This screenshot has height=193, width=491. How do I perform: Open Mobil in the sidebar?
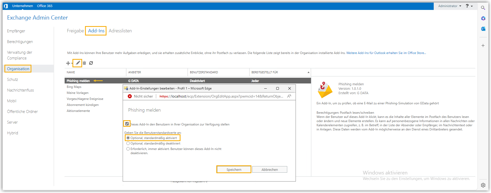(x=12, y=101)
